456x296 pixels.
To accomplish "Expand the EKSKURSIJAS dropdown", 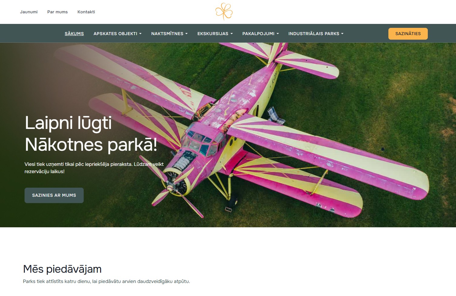I will (x=215, y=34).
